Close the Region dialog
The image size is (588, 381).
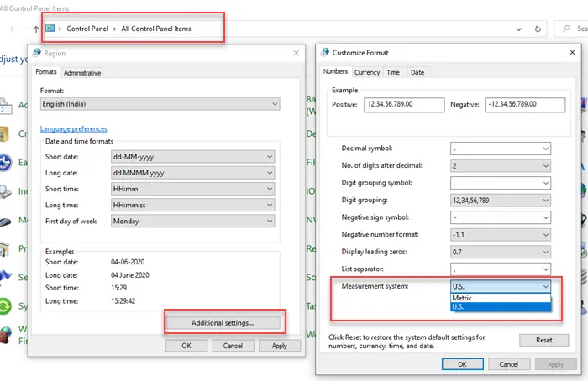297,53
